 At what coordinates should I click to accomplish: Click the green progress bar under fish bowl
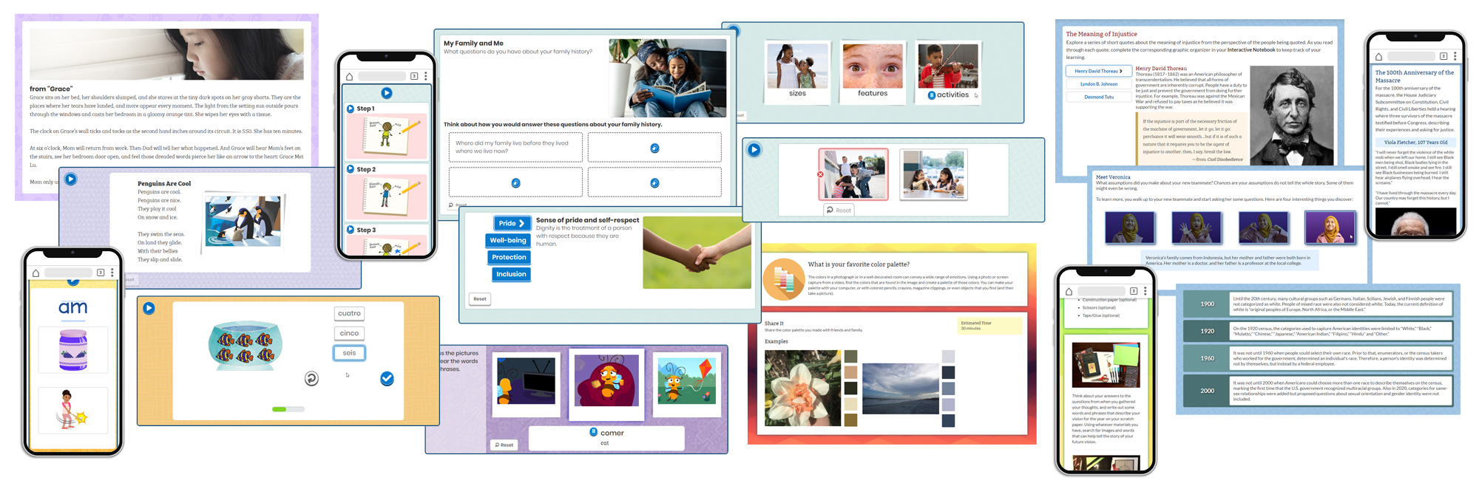288,408
